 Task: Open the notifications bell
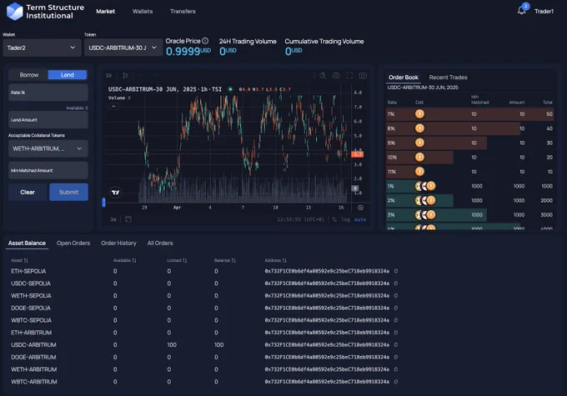[x=521, y=11]
